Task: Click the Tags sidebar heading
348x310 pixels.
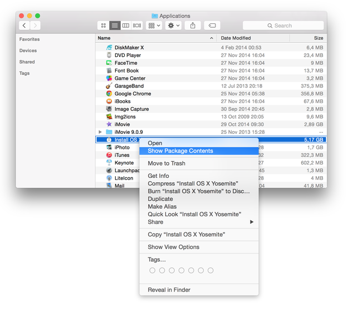Action: coord(24,74)
